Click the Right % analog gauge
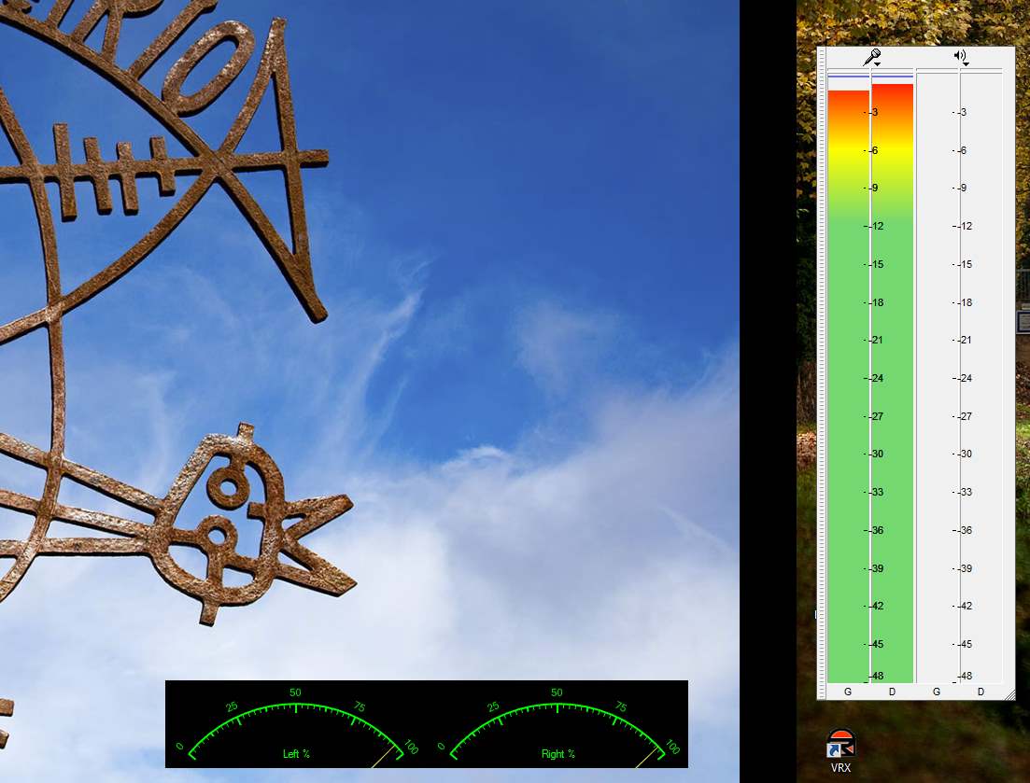 click(x=557, y=726)
